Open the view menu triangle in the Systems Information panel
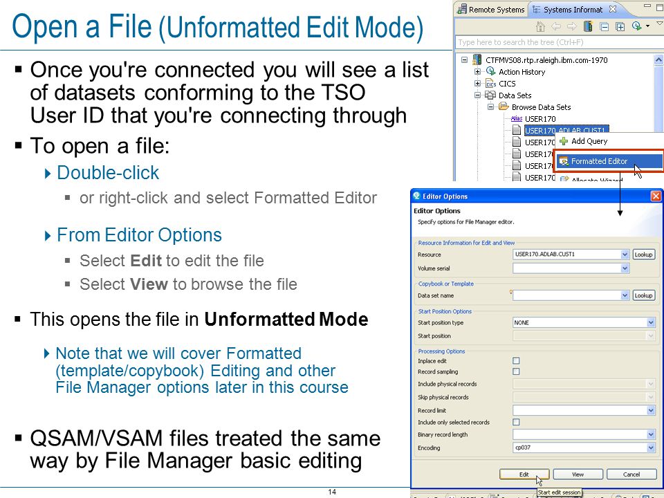664x498 pixels. tap(660, 25)
